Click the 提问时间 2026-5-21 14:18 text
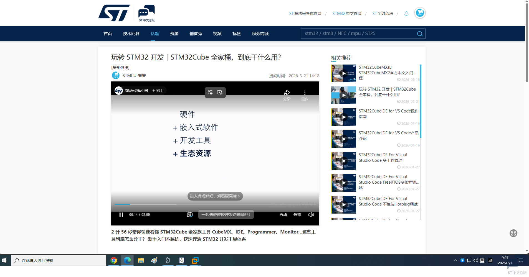Screen dimensions: 529x277 294,76
